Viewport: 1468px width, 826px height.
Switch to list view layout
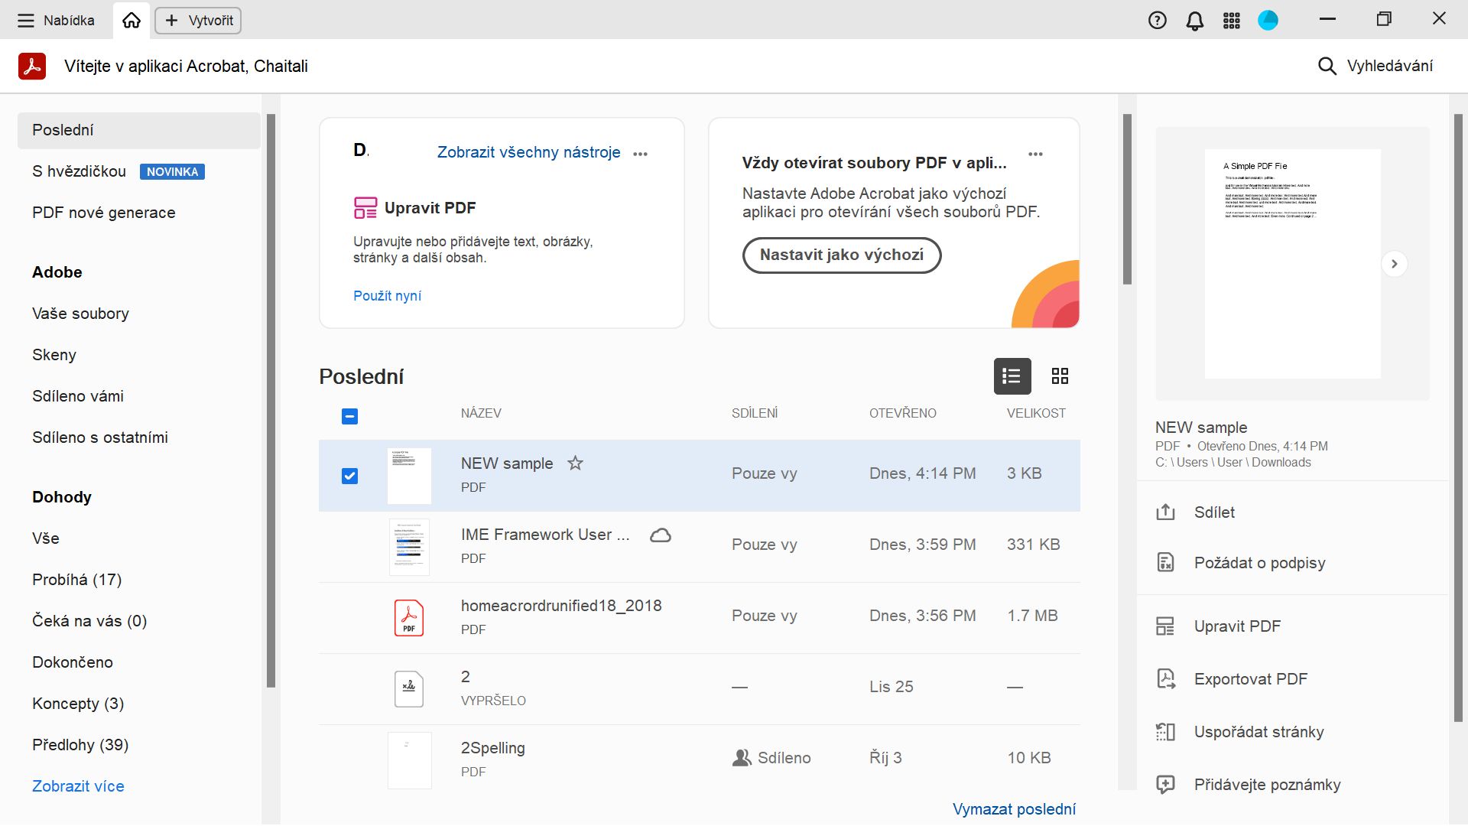tap(1012, 376)
